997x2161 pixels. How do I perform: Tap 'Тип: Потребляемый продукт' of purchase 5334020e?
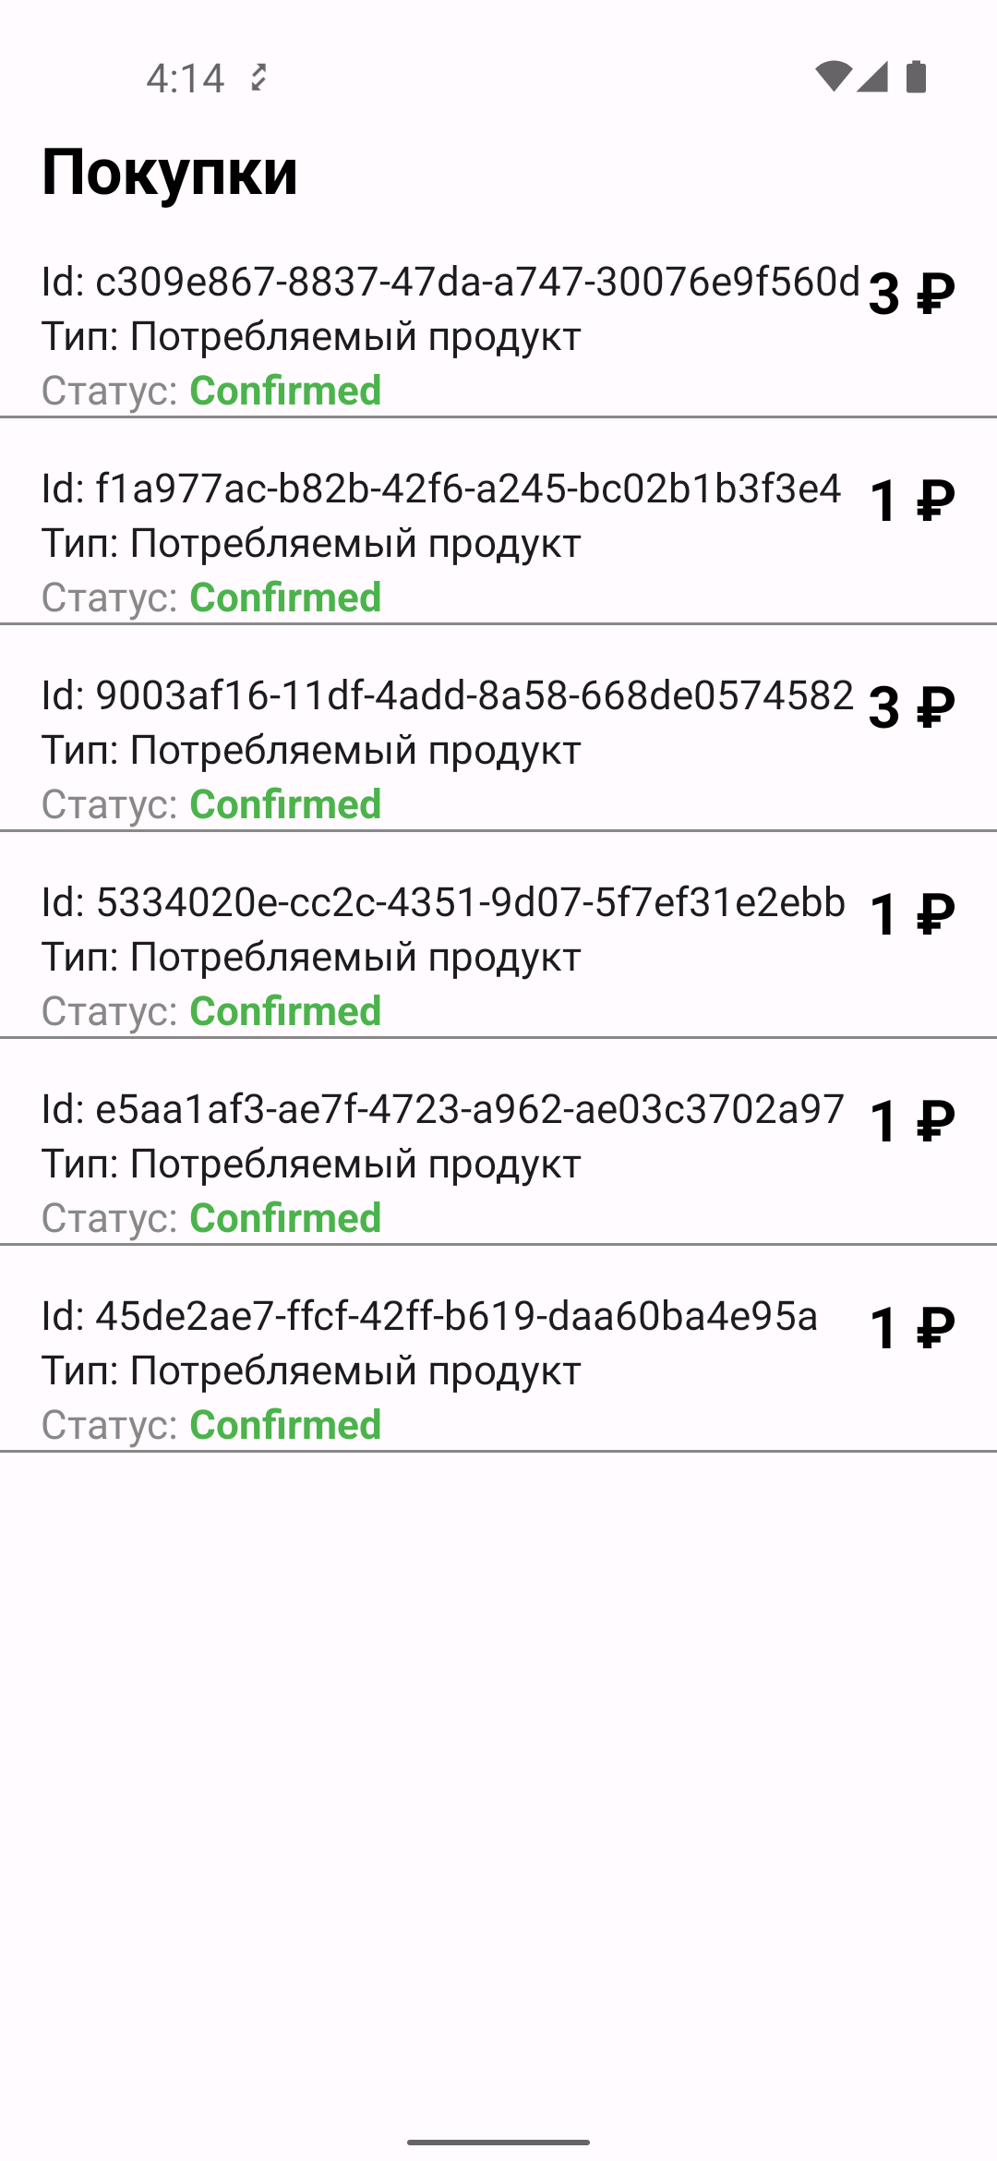311,957
